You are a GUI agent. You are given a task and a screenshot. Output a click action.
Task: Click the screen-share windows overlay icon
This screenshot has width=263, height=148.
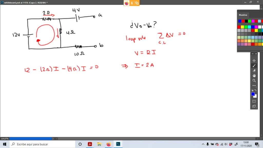(x=137, y=3)
